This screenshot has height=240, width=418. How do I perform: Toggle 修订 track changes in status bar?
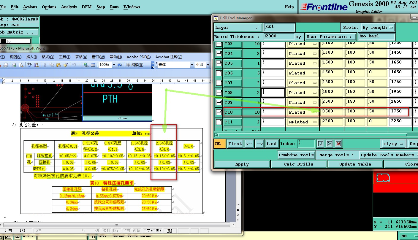pyautogui.click(x=116, y=231)
